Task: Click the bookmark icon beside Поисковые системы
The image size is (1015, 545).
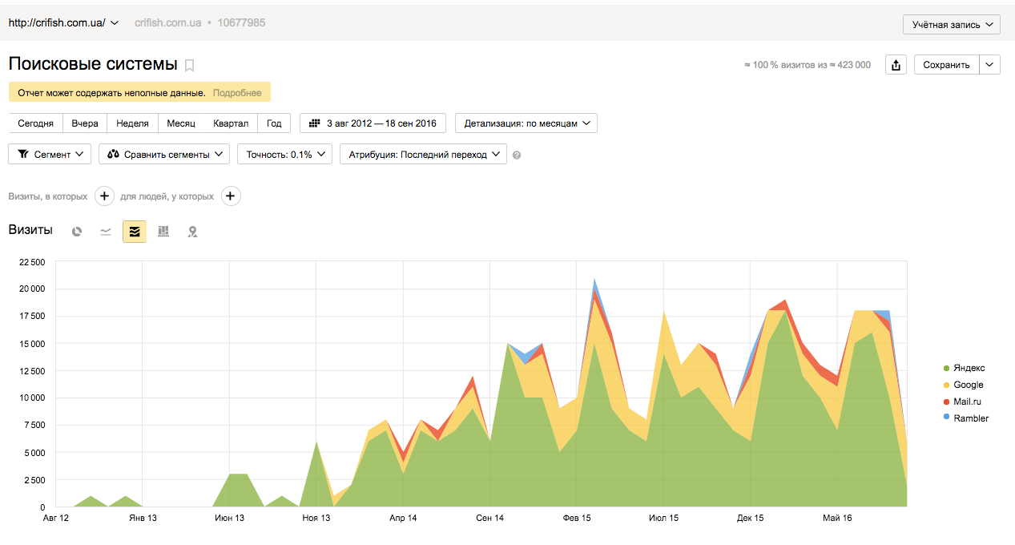Action: click(190, 66)
